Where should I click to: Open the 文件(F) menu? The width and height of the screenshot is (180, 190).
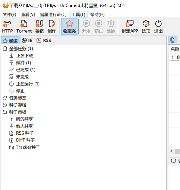pos(9,14)
